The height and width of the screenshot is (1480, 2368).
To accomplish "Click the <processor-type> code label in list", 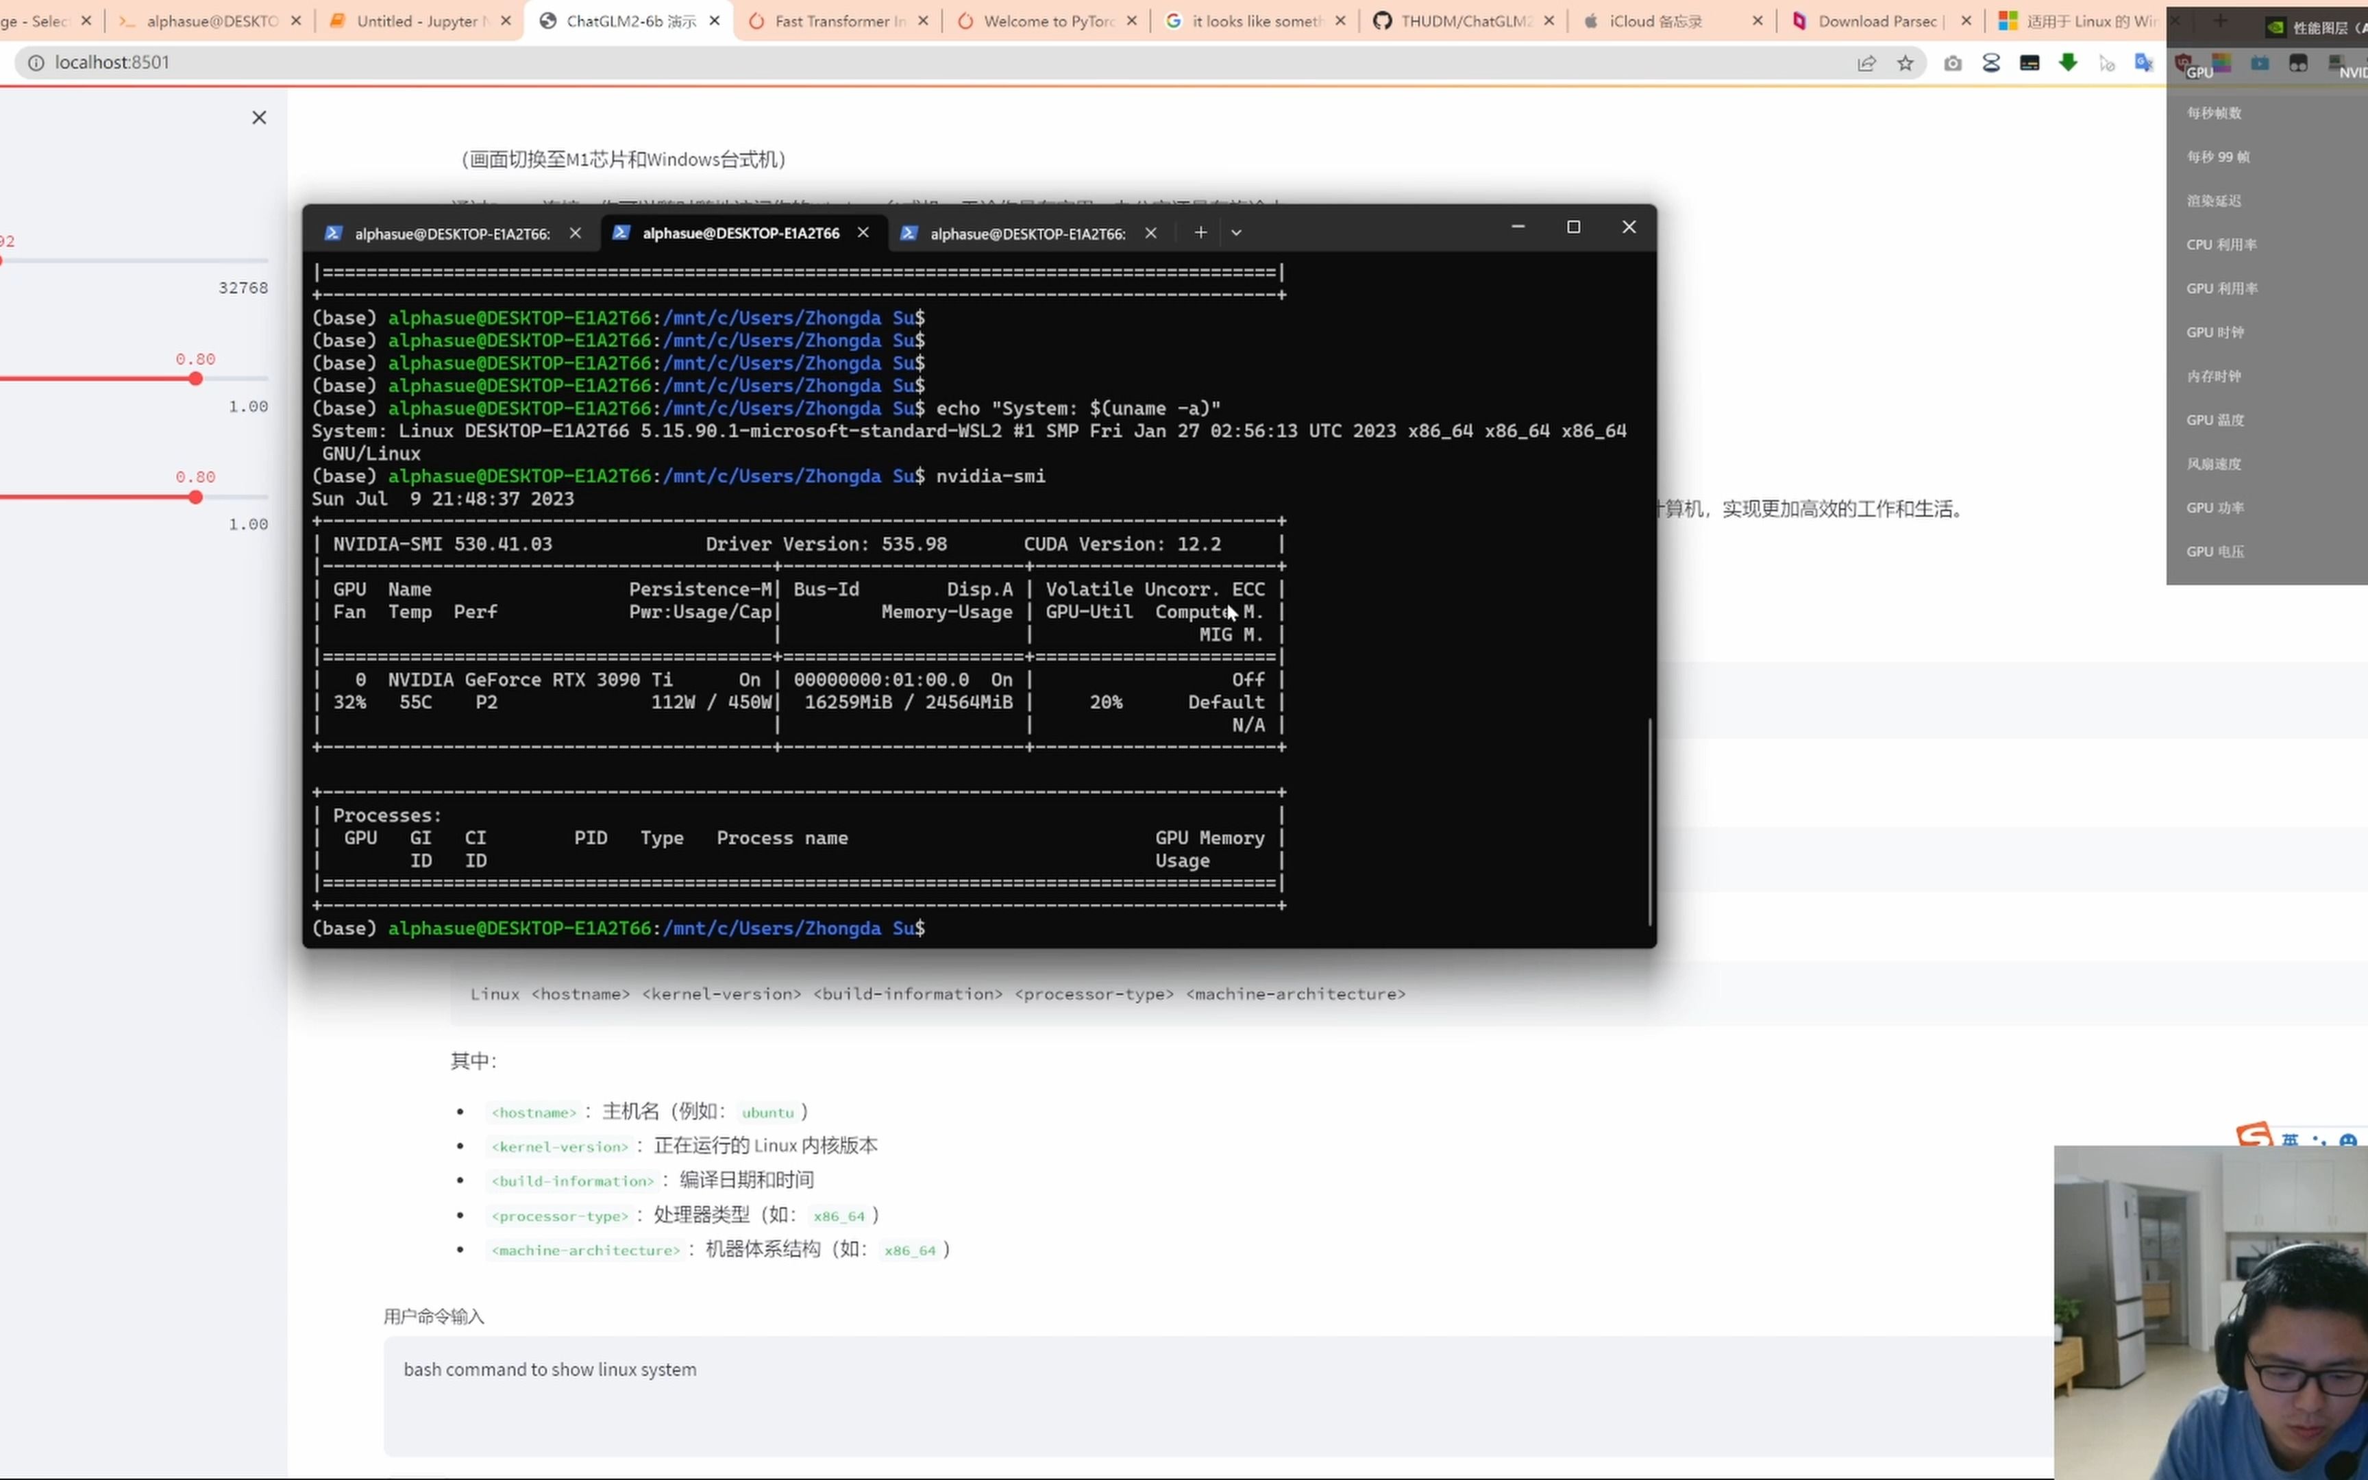I will (558, 1217).
